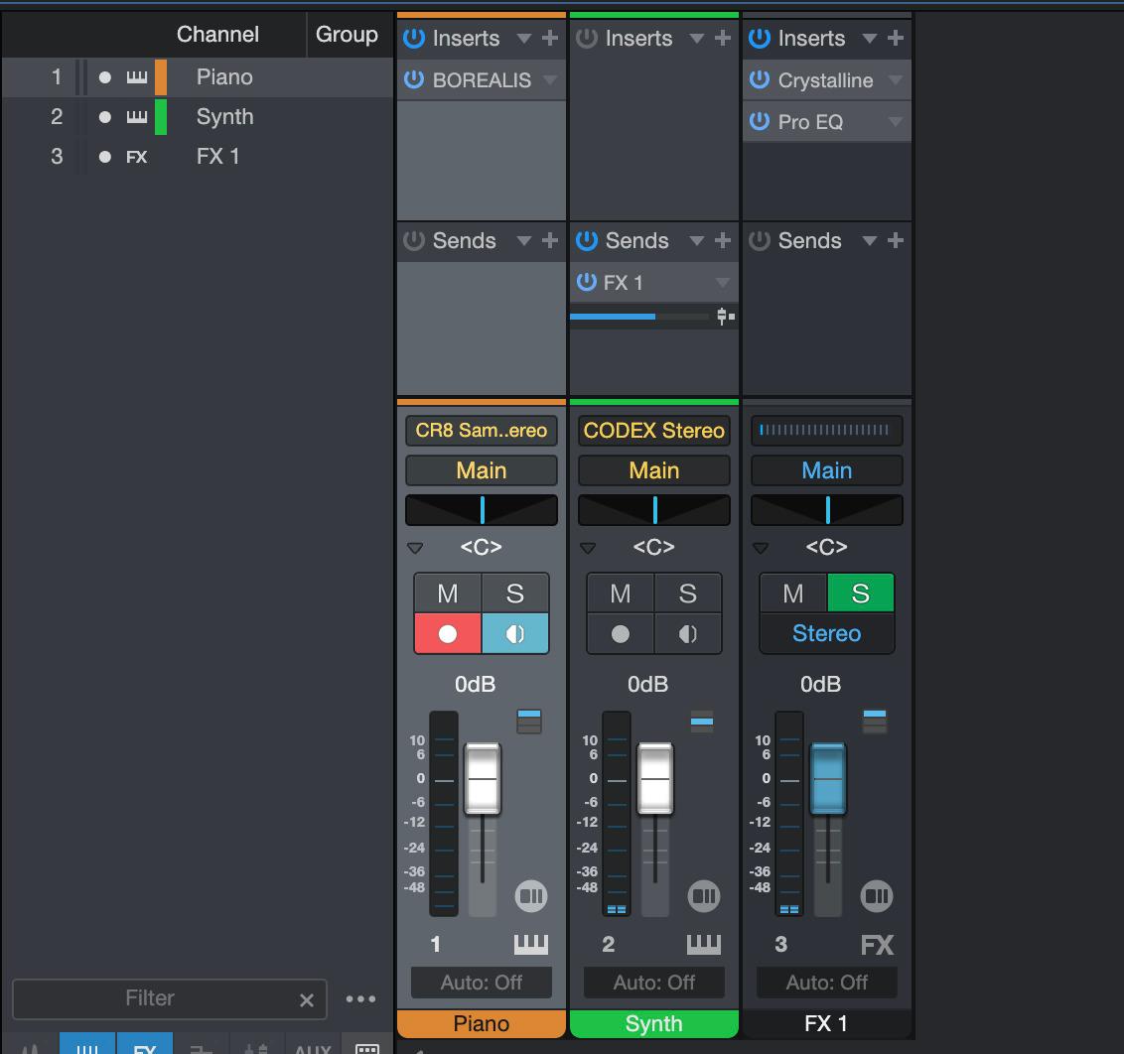
Task: Add an insert to the FX 1 channel
Action: (x=896, y=38)
